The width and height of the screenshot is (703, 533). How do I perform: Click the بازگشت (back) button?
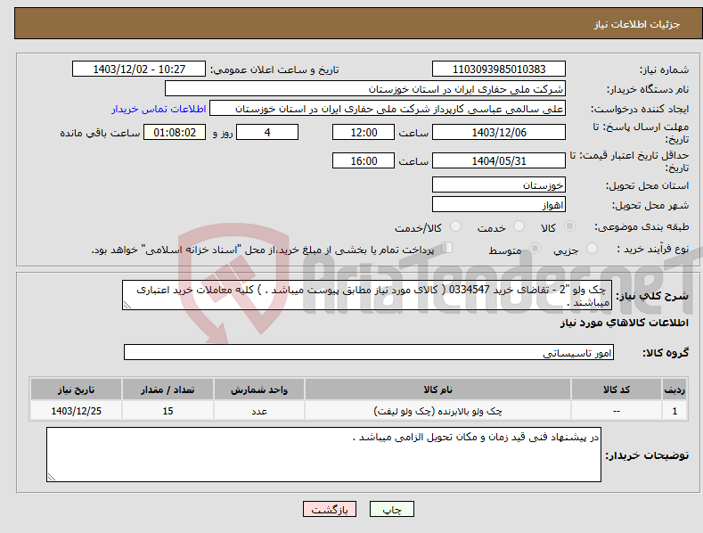330,509
